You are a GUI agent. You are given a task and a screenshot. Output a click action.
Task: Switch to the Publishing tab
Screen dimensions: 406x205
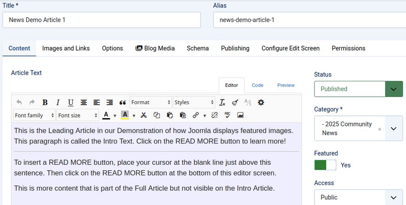[x=235, y=48]
